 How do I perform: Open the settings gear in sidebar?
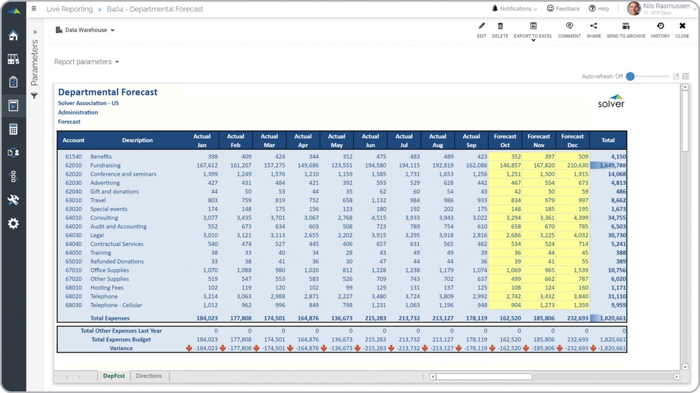[13, 224]
